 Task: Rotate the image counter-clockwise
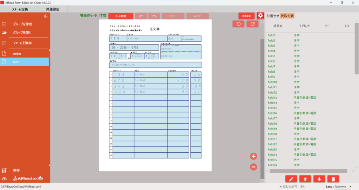coord(238,24)
